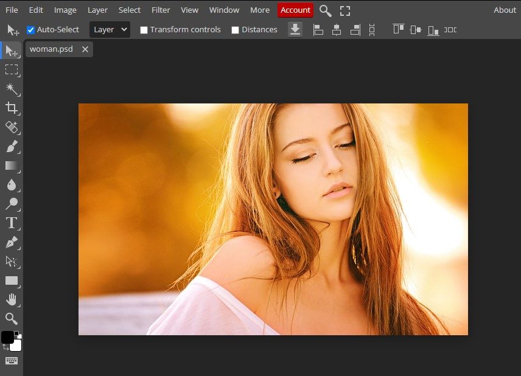Select the Gradient tool
Viewport: 521px width, 376px height.
[11, 165]
